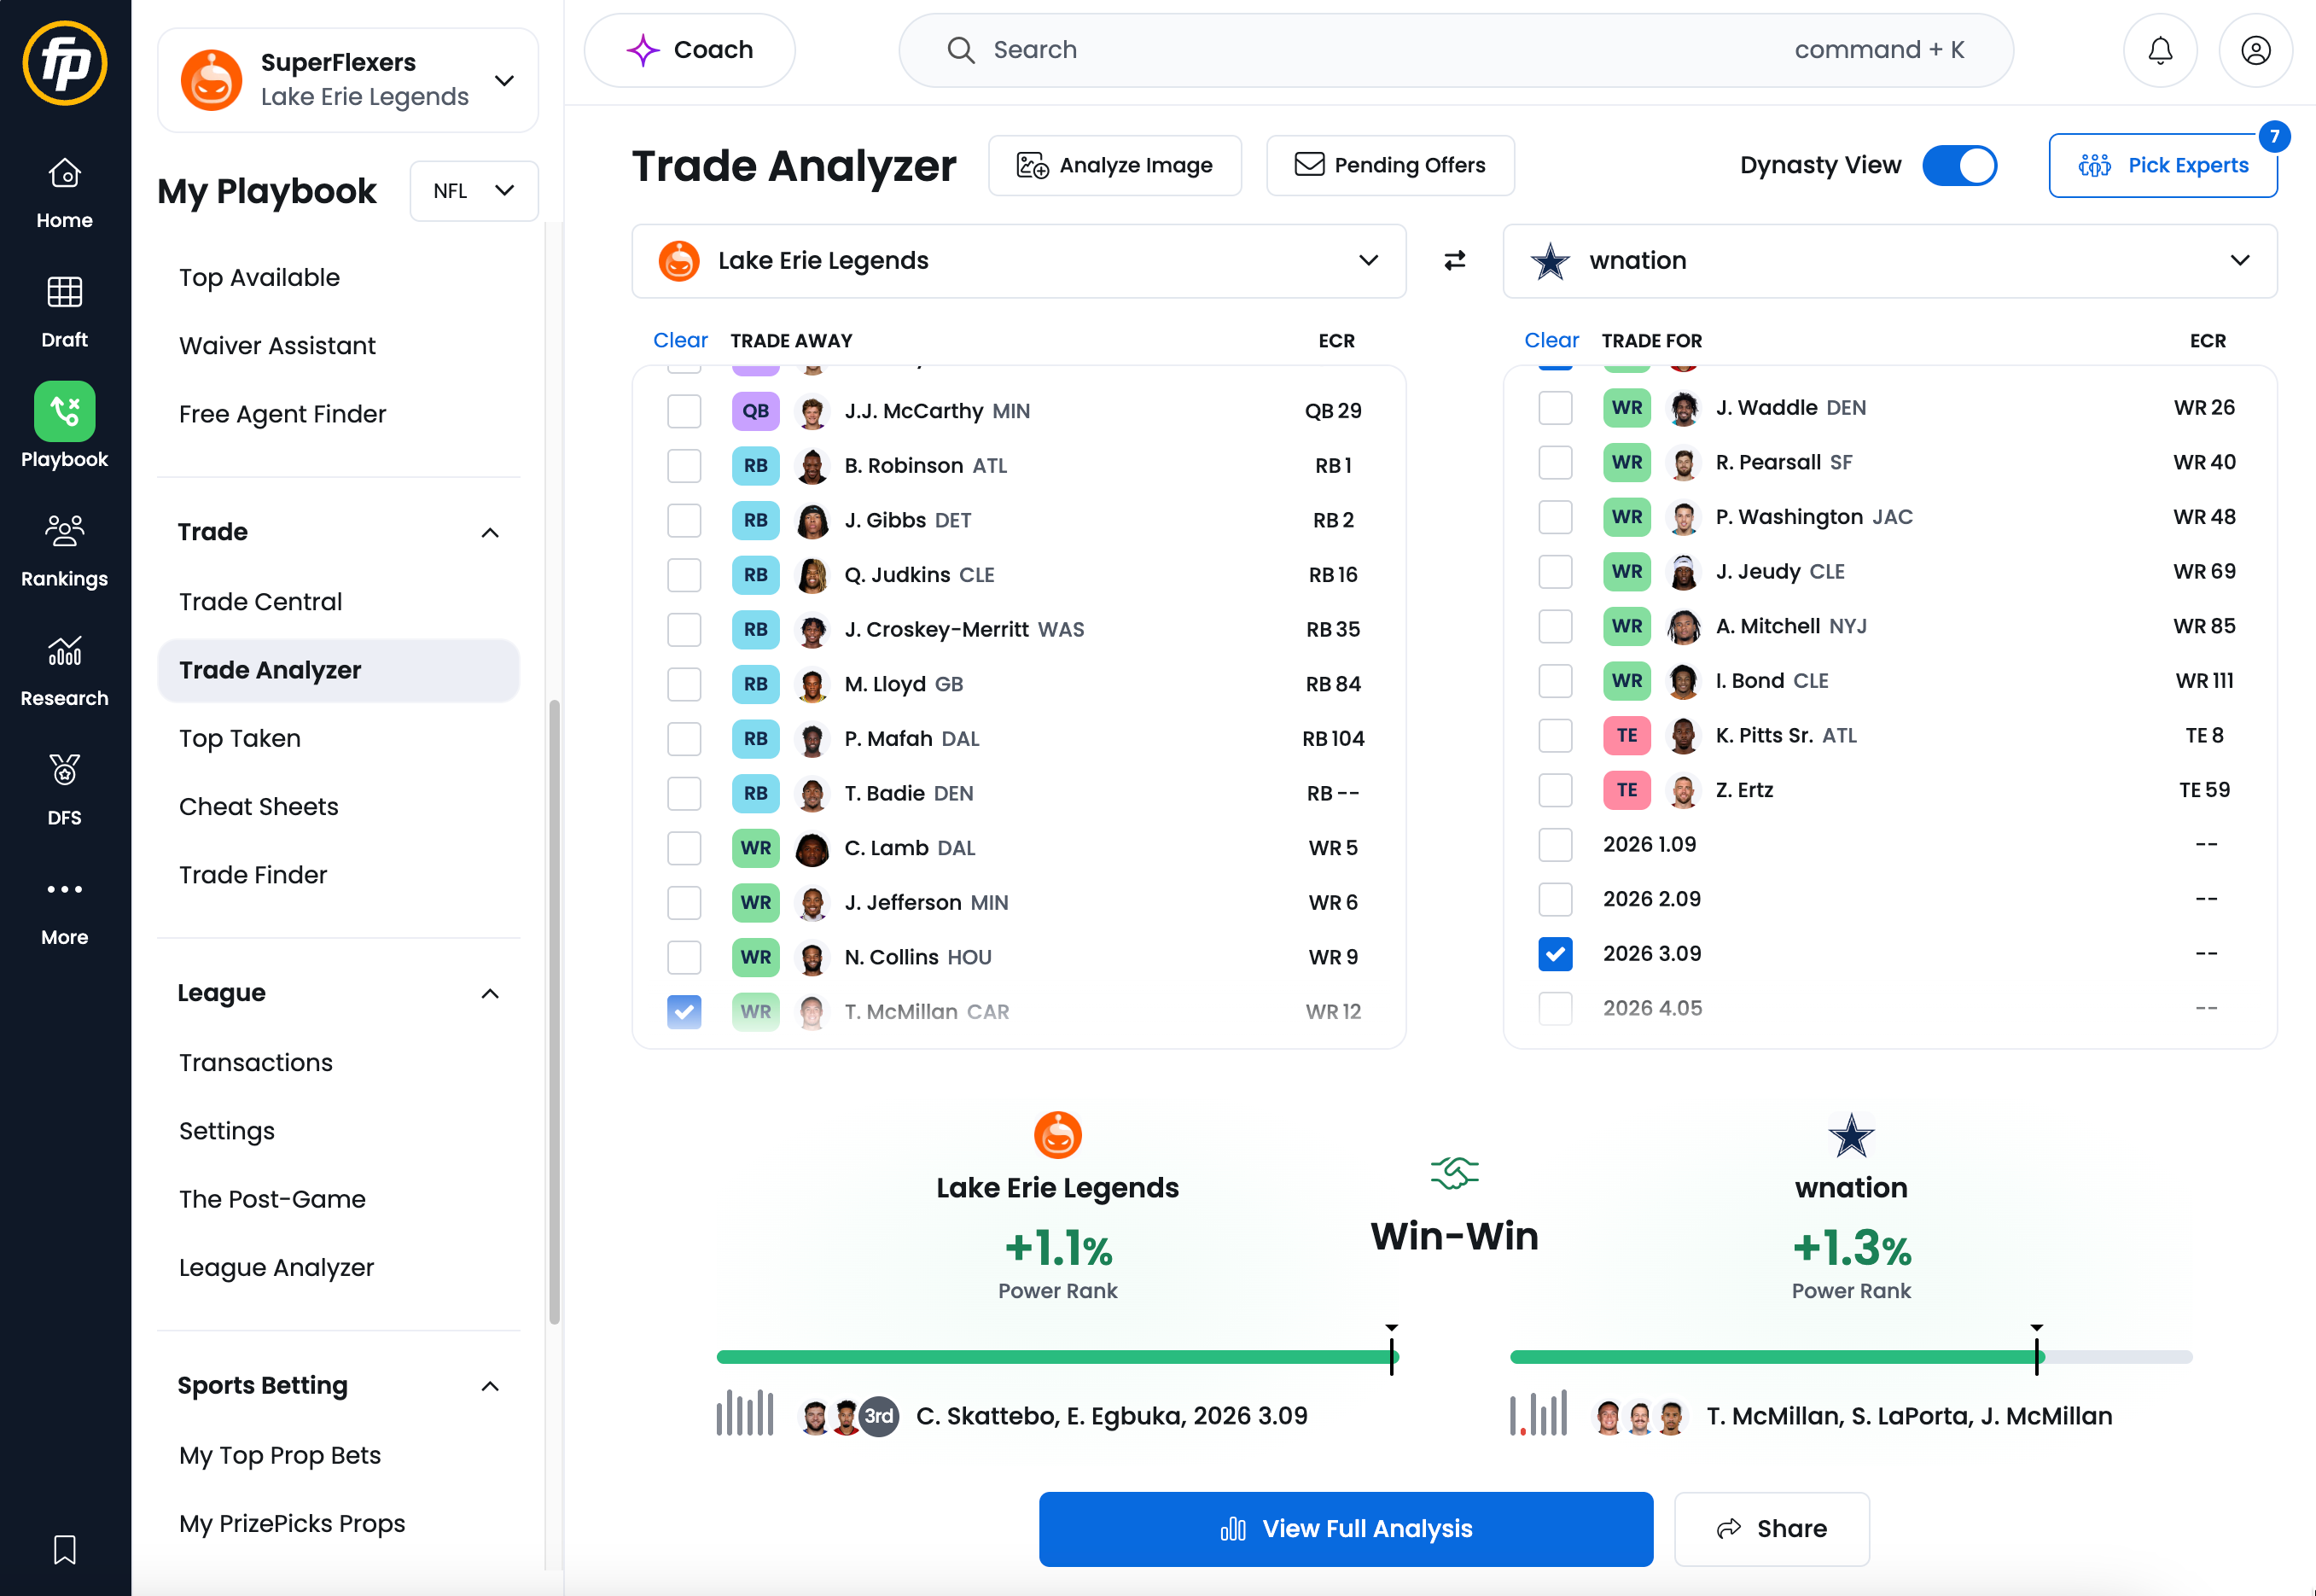The width and height of the screenshot is (2316, 1596).
Task: Click the handshake Win-Win icon
Action: pyautogui.click(x=1454, y=1172)
